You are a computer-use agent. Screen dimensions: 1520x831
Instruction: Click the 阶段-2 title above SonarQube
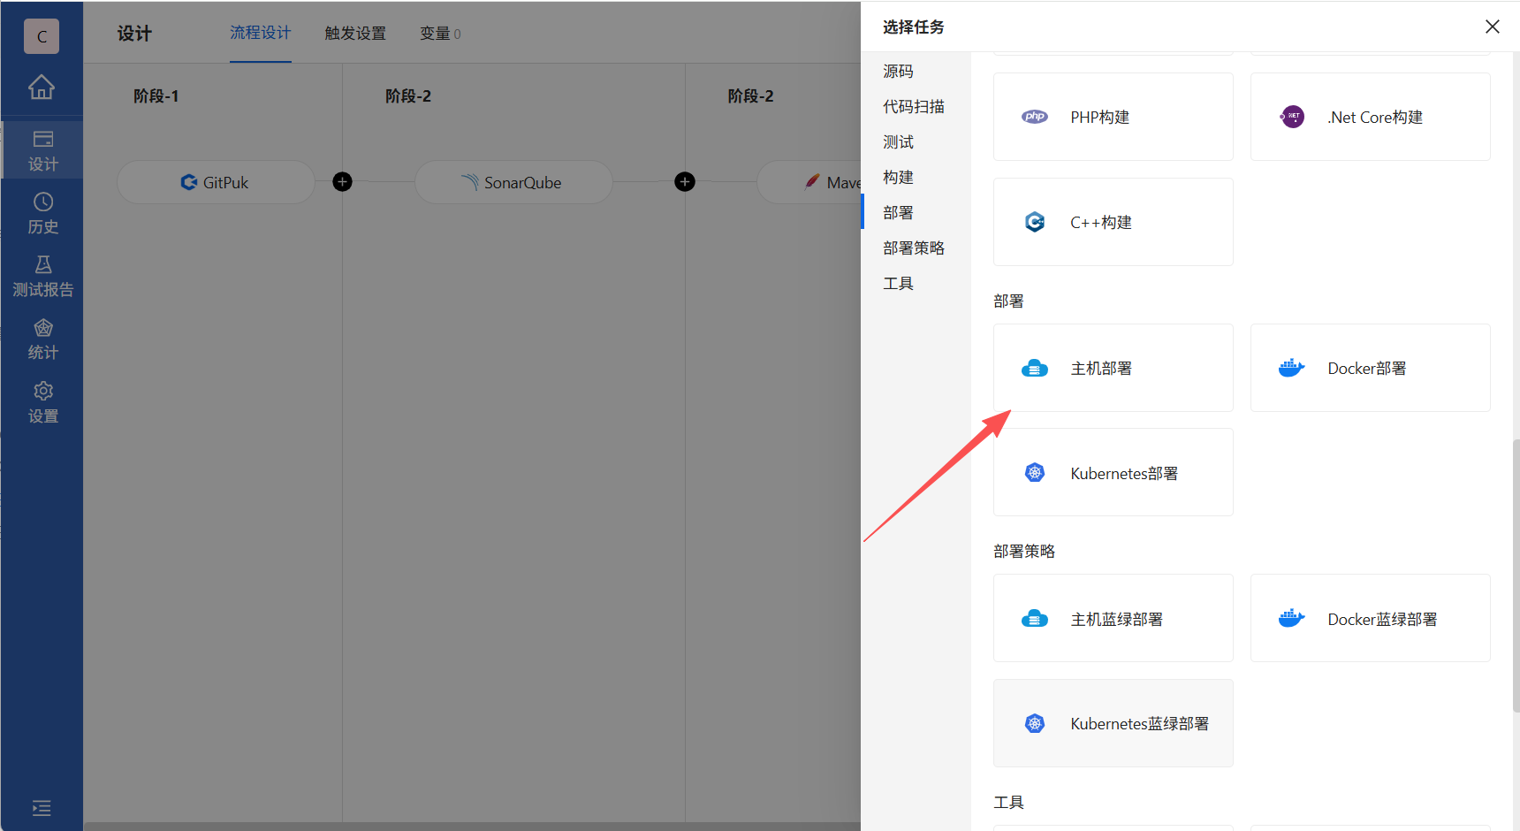point(408,95)
